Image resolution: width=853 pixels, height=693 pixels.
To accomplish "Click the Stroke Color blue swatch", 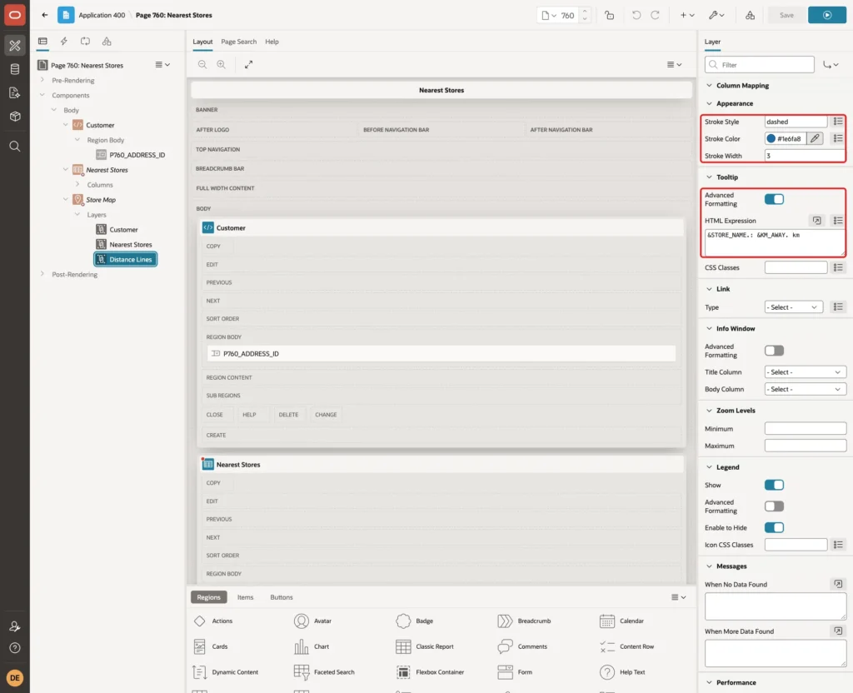I will click(771, 139).
